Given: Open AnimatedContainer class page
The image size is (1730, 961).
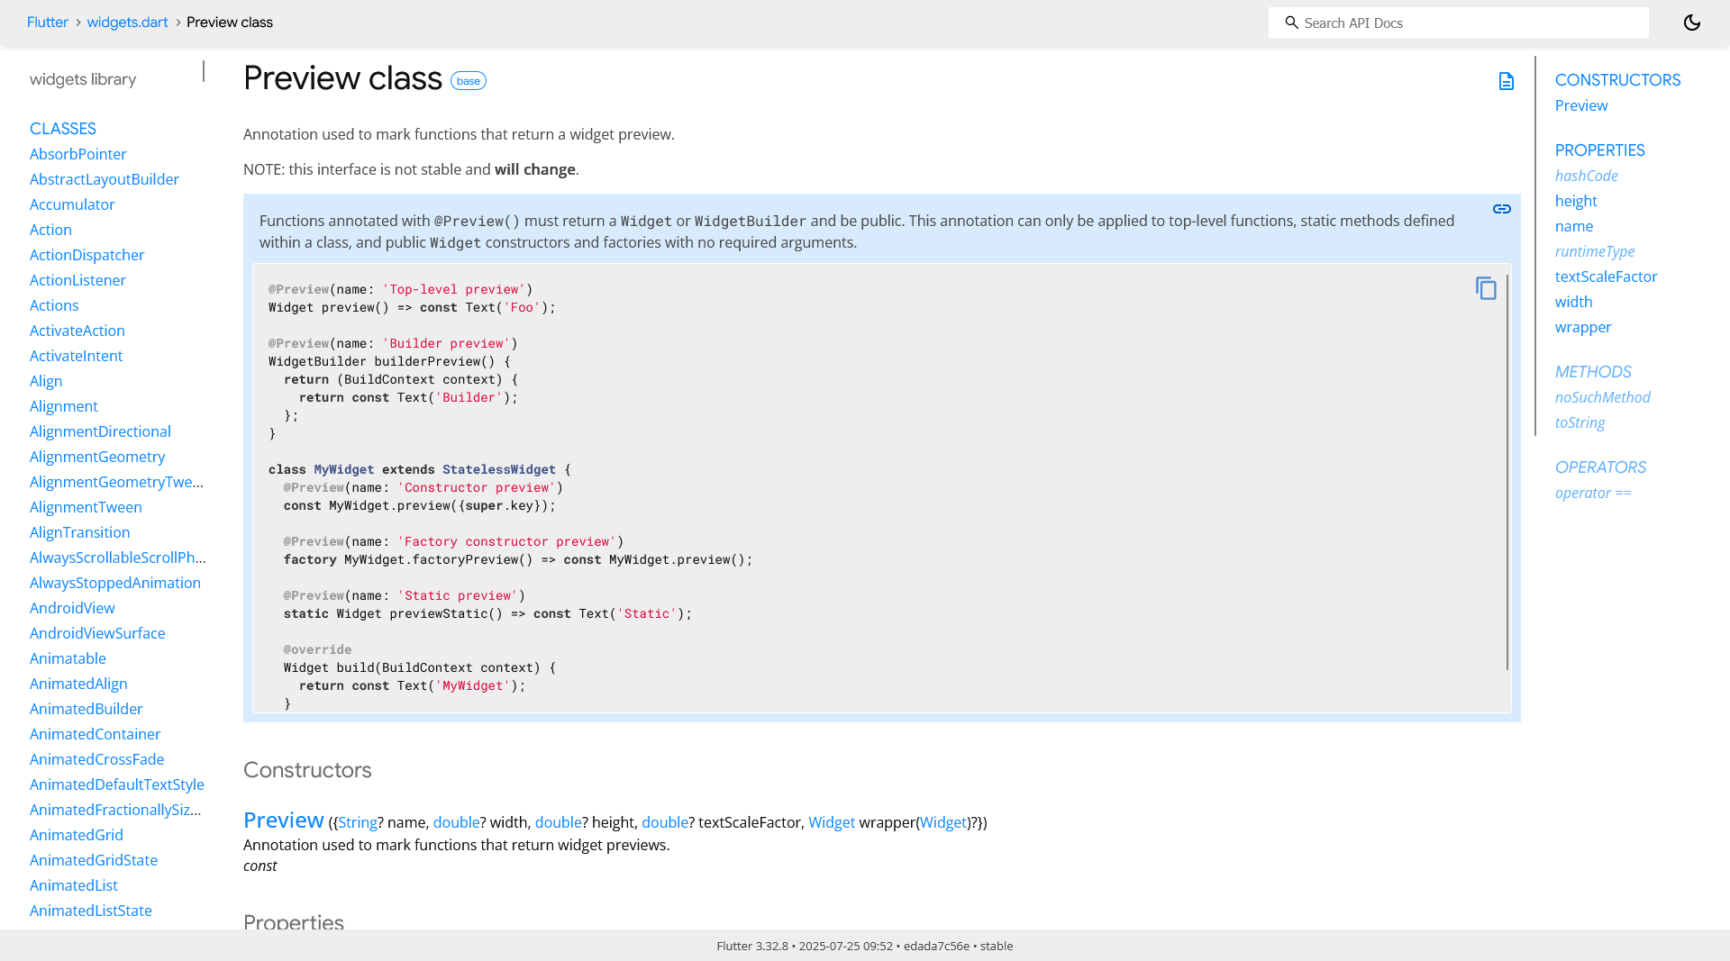Looking at the screenshot, I should tap(95, 734).
